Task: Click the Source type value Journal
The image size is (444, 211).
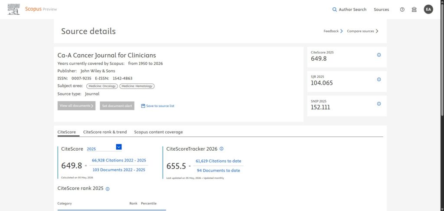Action: (92, 94)
